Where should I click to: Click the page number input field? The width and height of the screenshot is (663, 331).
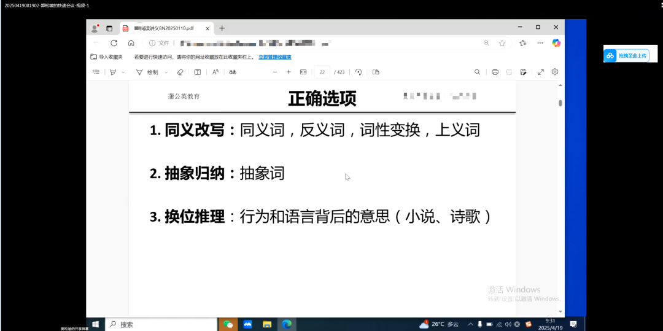click(322, 72)
